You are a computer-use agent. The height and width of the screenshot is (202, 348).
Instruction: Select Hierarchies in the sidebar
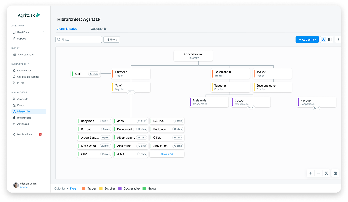click(x=29, y=111)
